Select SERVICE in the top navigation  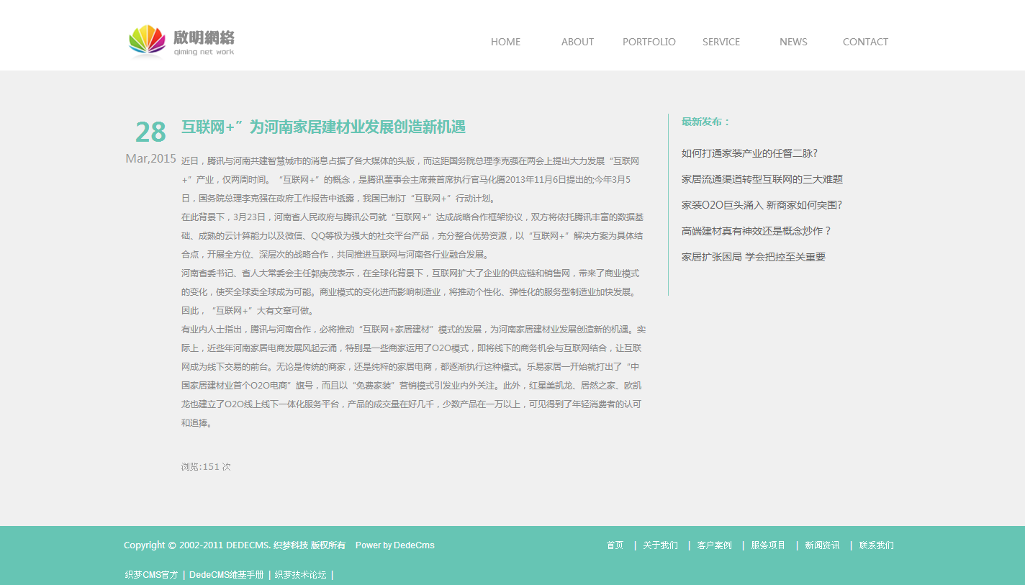[721, 42]
